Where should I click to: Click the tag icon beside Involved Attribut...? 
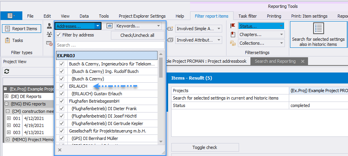point(170,40)
